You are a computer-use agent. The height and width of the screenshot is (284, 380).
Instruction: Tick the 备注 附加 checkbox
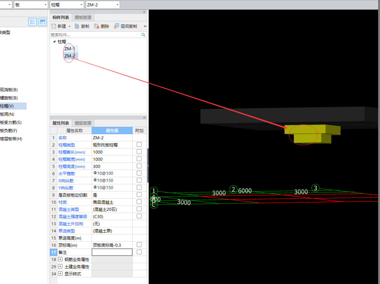click(139, 252)
